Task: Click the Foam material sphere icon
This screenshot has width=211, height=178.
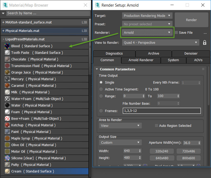Action: [x=7, y=112]
